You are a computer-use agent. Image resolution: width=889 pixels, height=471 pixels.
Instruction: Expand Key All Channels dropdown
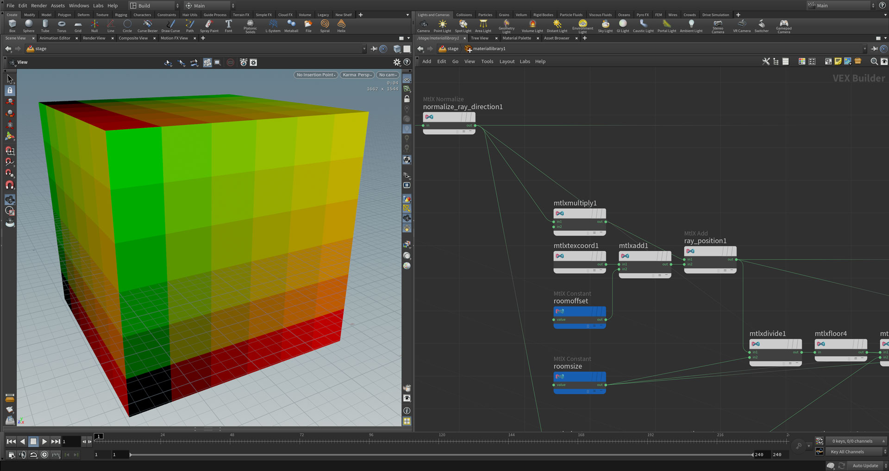856,452
